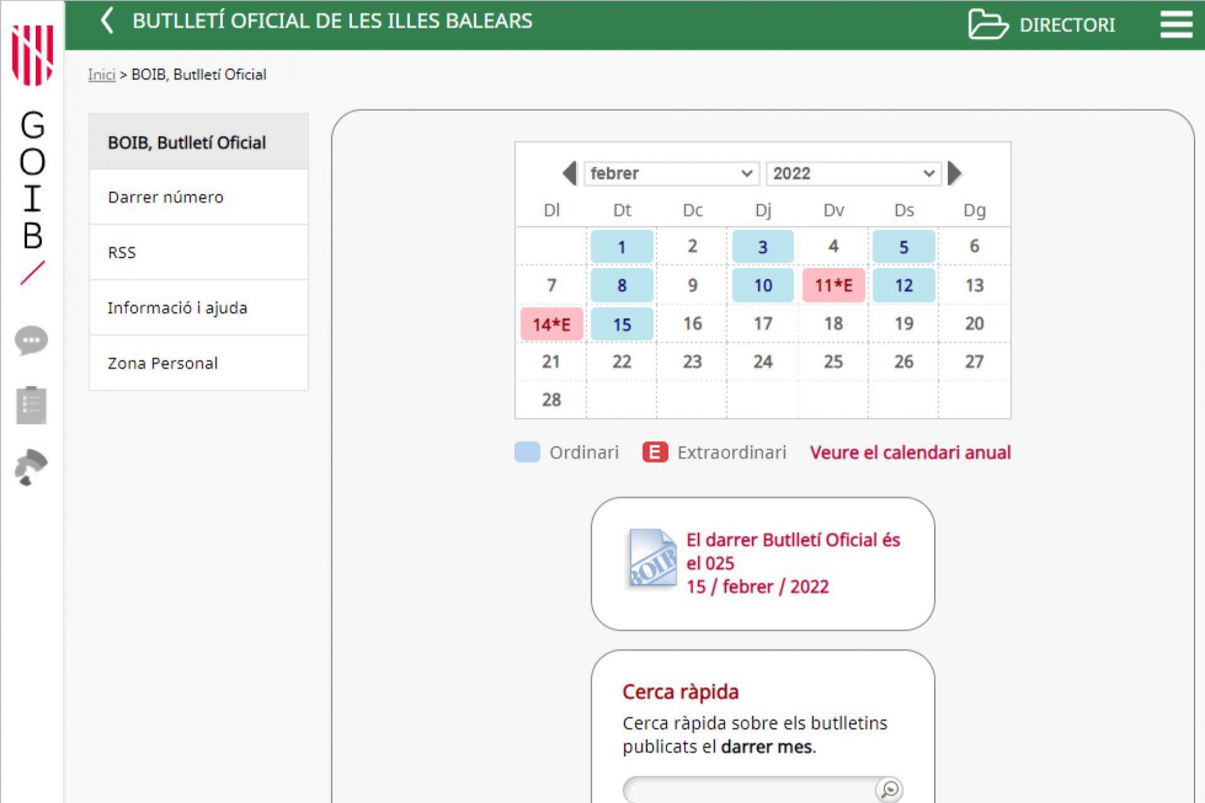Screen dimensions: 1205x803
Task: Click calendar day 25
Action: [833, 362]
